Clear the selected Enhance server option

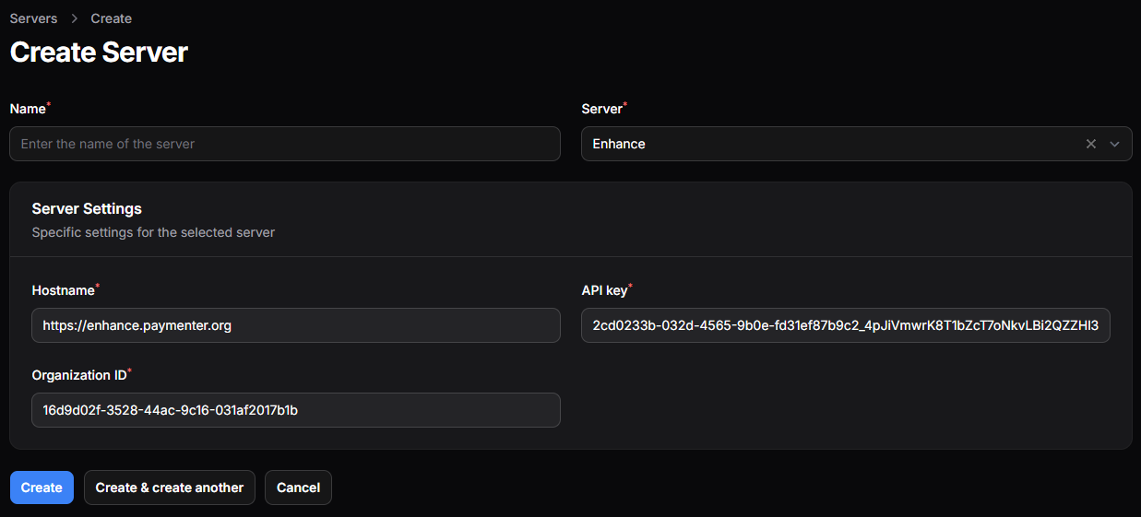click(x=1091, y=144)
